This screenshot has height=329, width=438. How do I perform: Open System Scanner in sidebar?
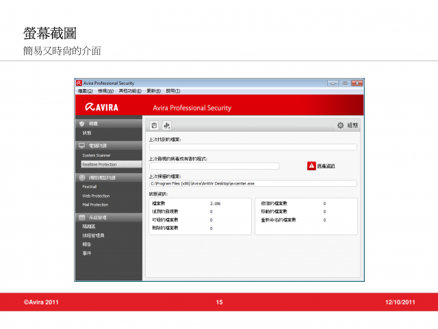(96, 155)
